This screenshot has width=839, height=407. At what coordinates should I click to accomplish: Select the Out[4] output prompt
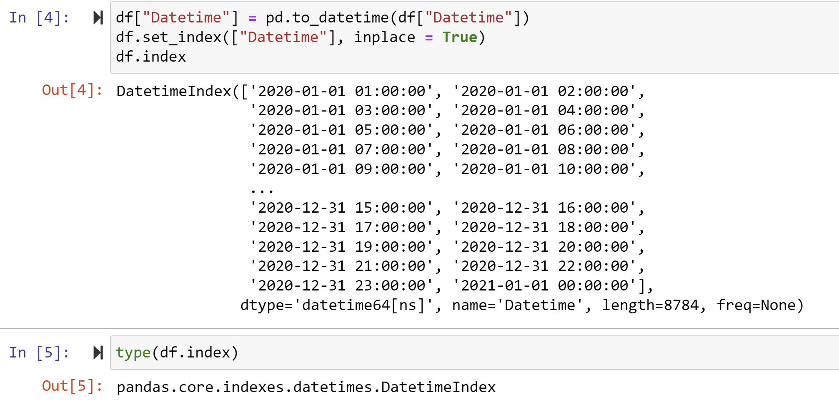72,90
